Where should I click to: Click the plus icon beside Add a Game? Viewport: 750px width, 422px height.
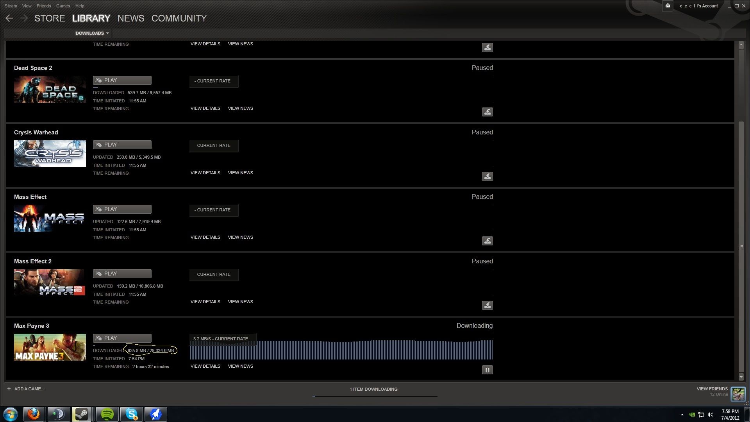click(9, 389)
